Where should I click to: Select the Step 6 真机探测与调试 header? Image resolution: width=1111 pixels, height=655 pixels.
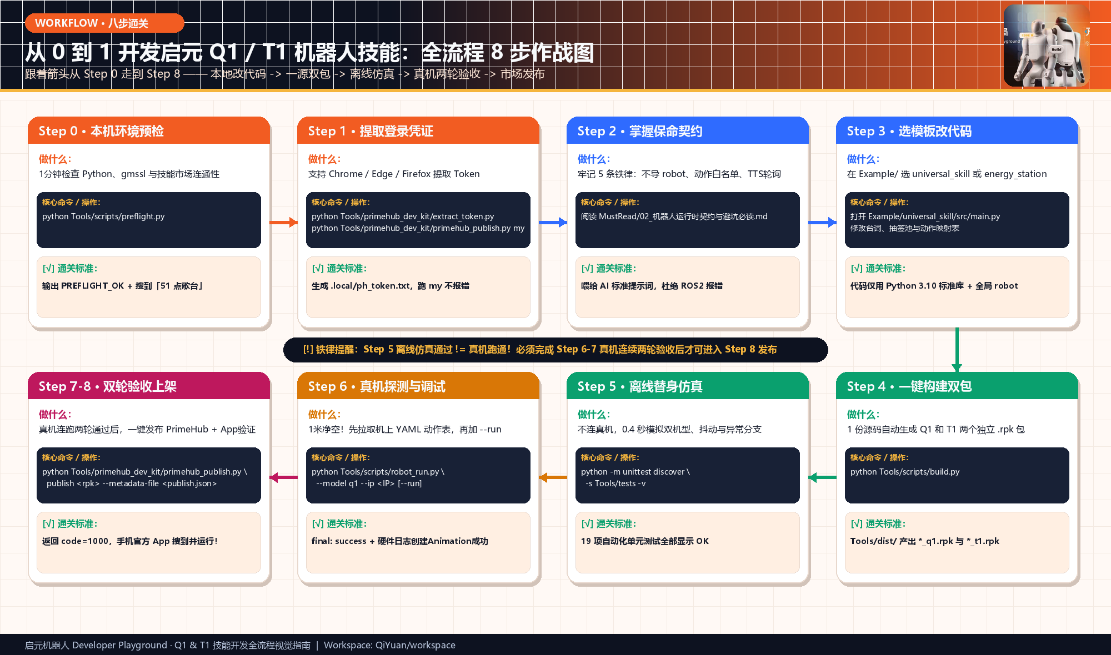click(x=418, y=386)
